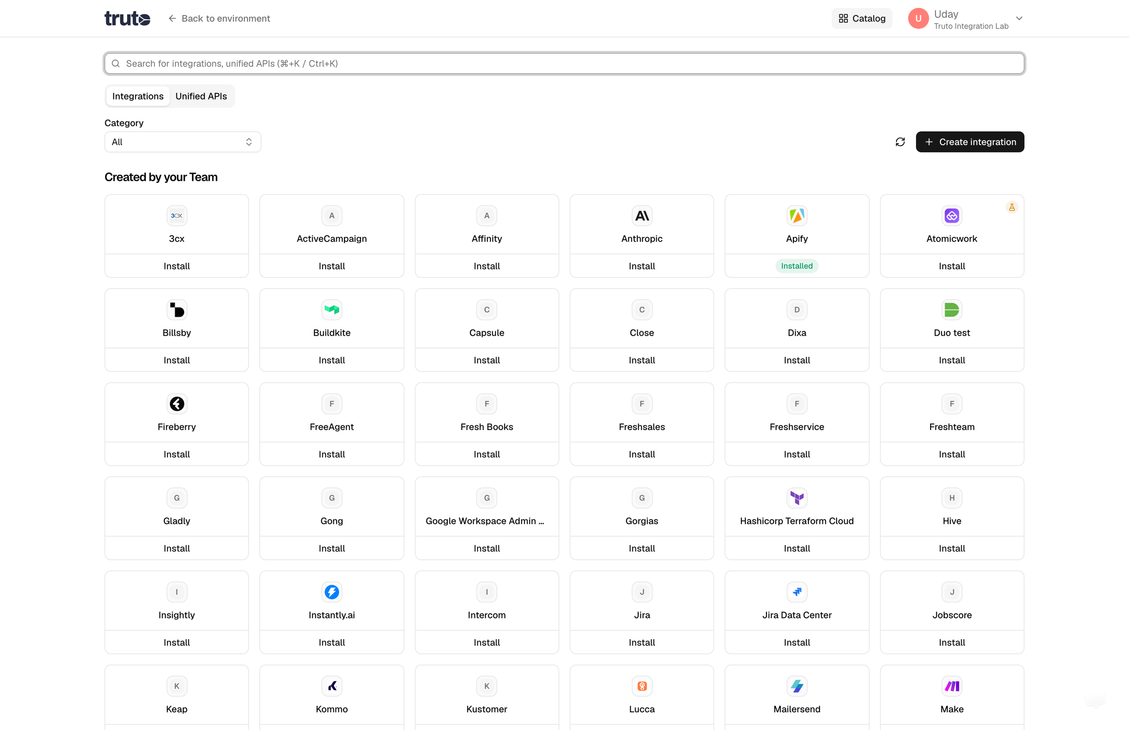Viewport: 1129px width, 730px height.
Task: Install the Anthropic integration
Action: 642,266
